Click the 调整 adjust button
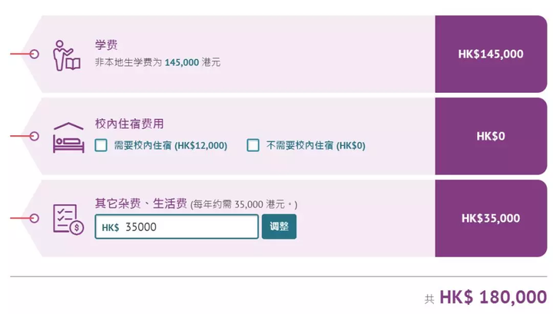Image resolution: width=553 pixels, height=314 pixels. (279, 226)
